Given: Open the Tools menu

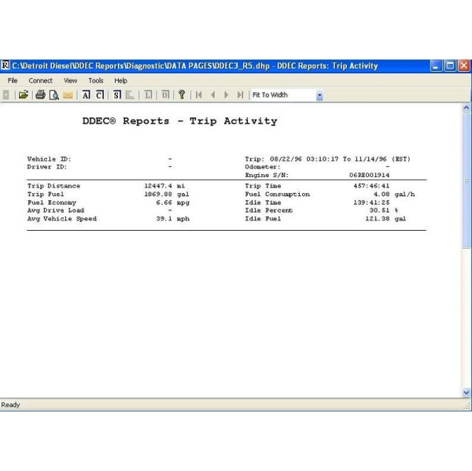Looking at the screenshot, I should click(95, 80).
